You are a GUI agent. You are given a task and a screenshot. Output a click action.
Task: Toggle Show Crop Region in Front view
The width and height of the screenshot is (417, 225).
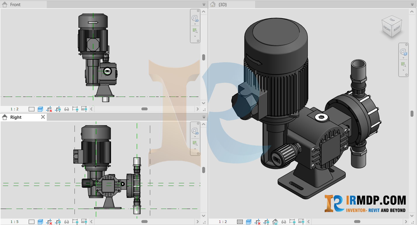click(58, 109)
